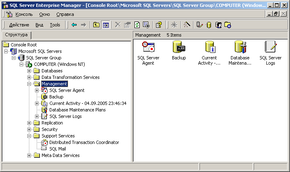Click the Register Server toolbar icon

coord(200,25)
